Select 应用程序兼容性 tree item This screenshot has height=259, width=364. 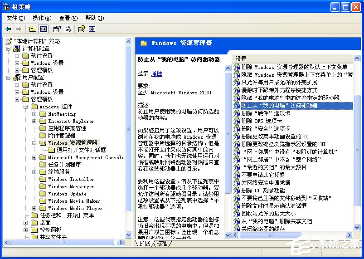[x=67, y=128]
